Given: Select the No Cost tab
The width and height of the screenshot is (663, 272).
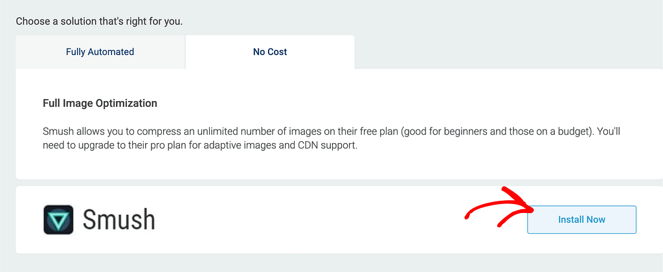Looking at the screenshot, I should pyautogui.click(x=270, y=52).
